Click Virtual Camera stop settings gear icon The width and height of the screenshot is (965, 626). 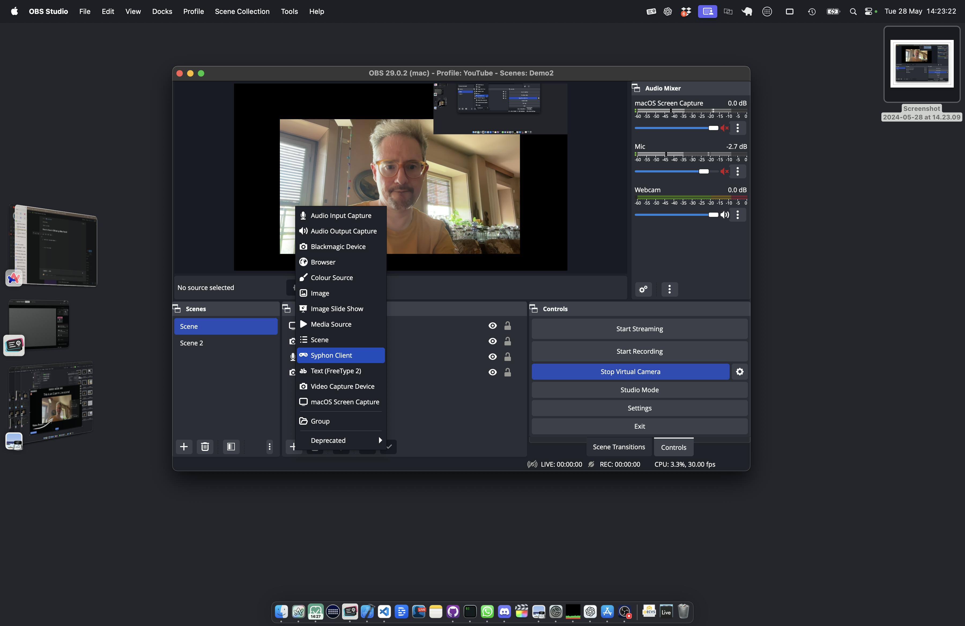(x=739, y=371)
